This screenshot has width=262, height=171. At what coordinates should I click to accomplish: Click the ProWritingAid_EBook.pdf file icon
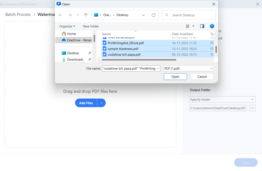(x=105, y=43)
